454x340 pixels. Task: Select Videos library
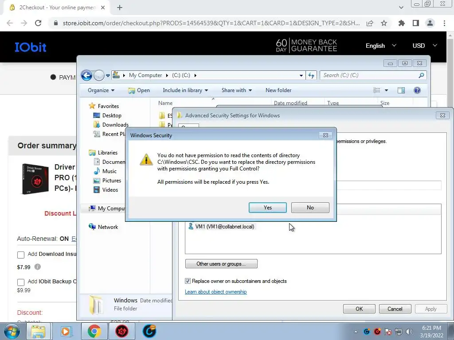[106, 189]
